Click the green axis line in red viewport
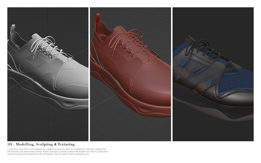 pos(103,102)
